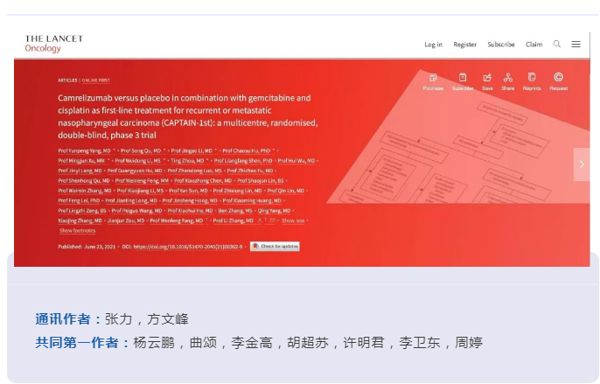
Task: Click the text 通讯作者
Action: pos(63,319)
